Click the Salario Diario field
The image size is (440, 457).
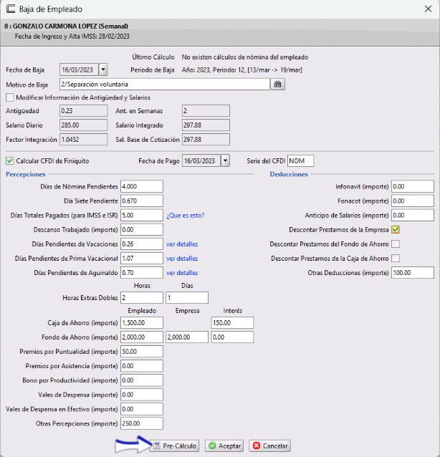tap(83, 125)
